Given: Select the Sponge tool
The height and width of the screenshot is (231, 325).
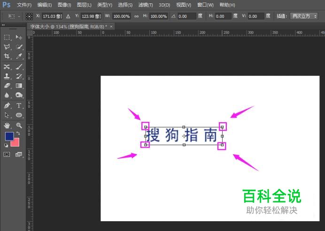Looking at the screenshot, I should (19, 95).
